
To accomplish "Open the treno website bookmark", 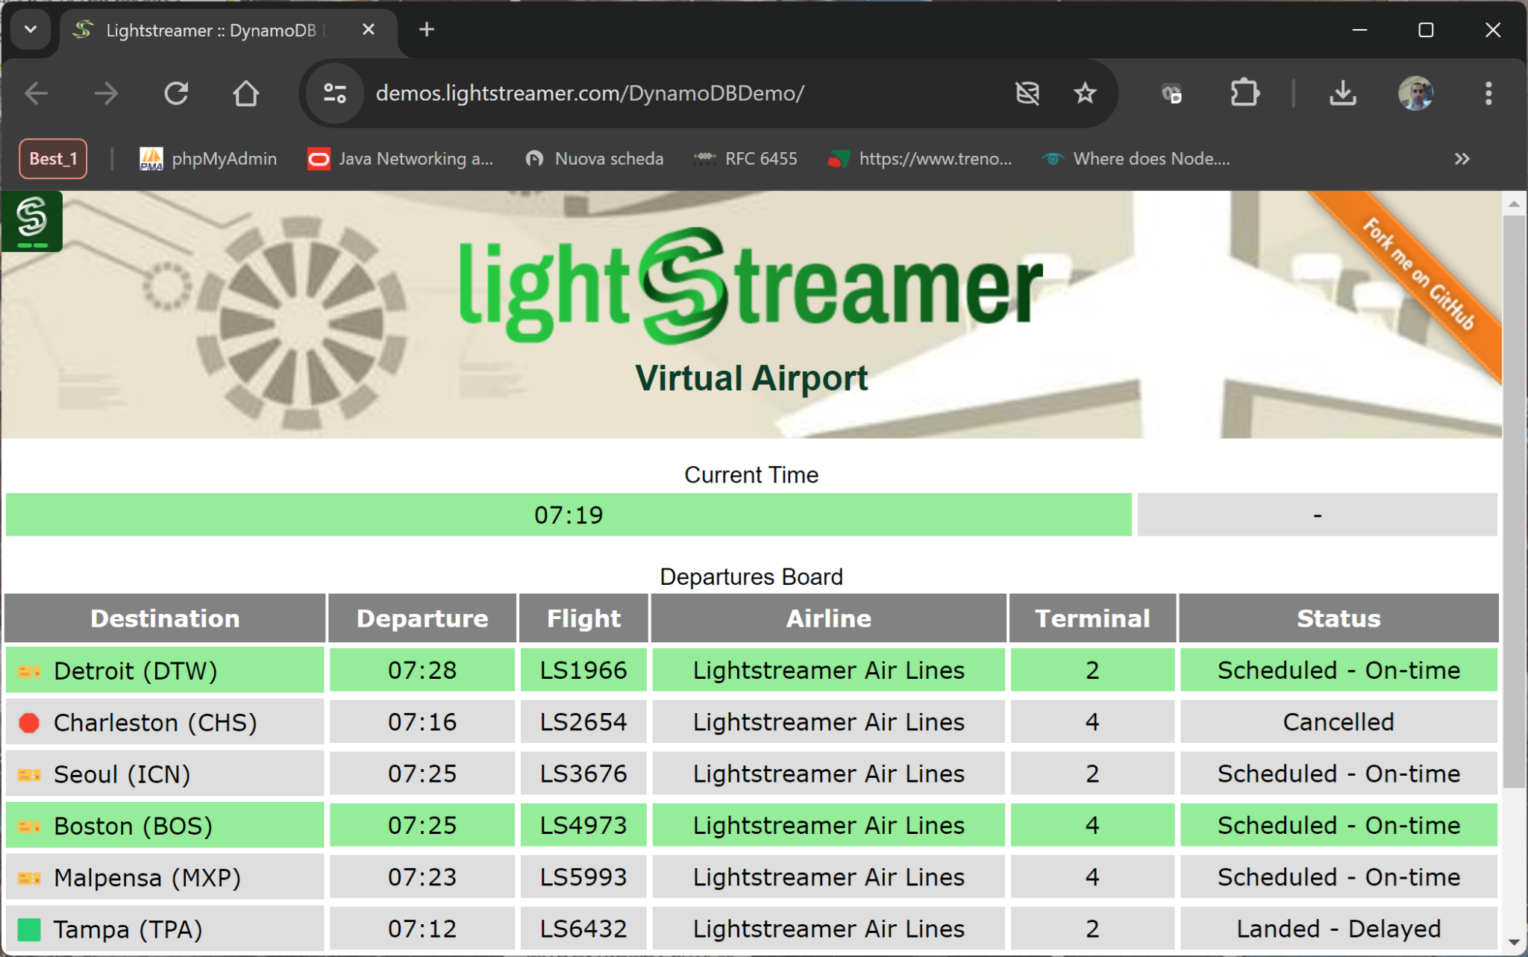I will (920, 159).
